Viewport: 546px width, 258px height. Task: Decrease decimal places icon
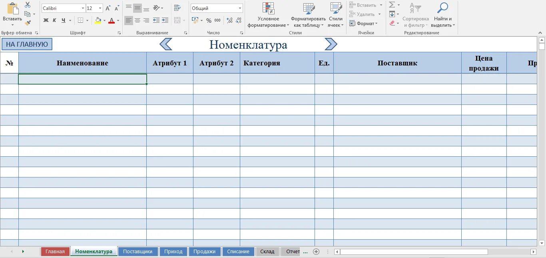239,20
